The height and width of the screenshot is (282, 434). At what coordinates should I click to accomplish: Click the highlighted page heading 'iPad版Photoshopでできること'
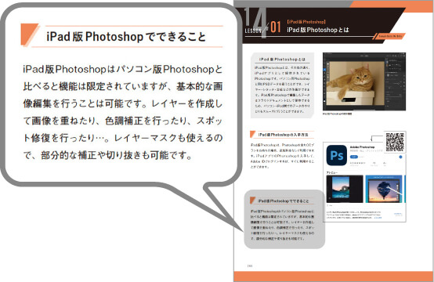tap(283, 201)
